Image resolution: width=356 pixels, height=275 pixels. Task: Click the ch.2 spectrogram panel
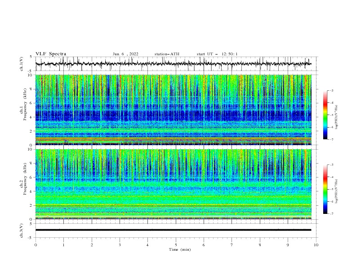click(x=174, y=184)
